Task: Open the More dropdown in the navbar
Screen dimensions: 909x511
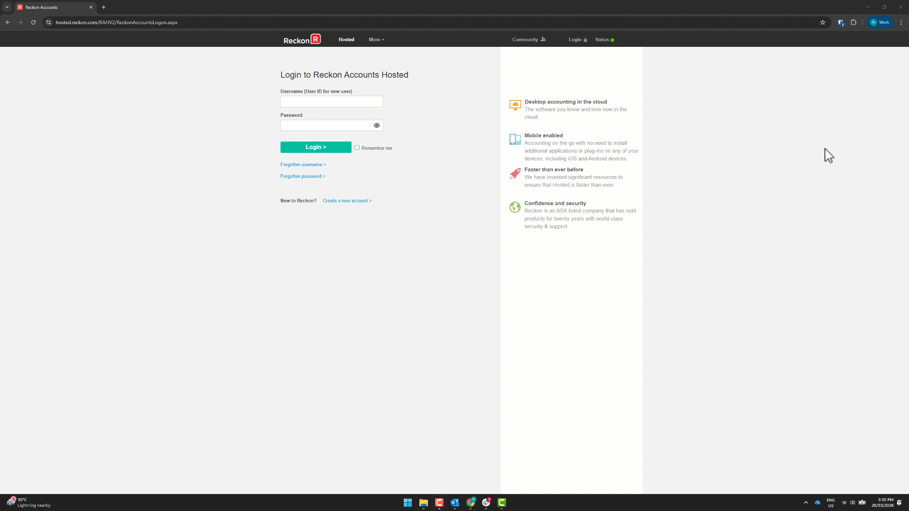Action: tap(376, 39)
